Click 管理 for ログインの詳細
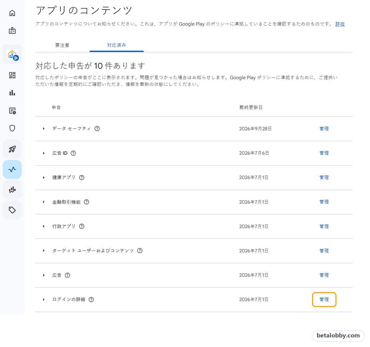 pos(324,300)
